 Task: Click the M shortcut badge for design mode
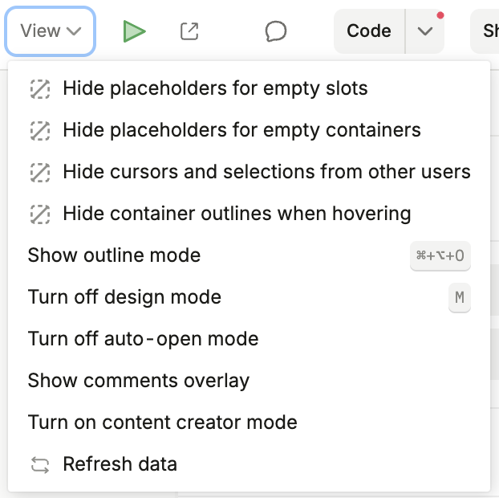pos(460,297)
